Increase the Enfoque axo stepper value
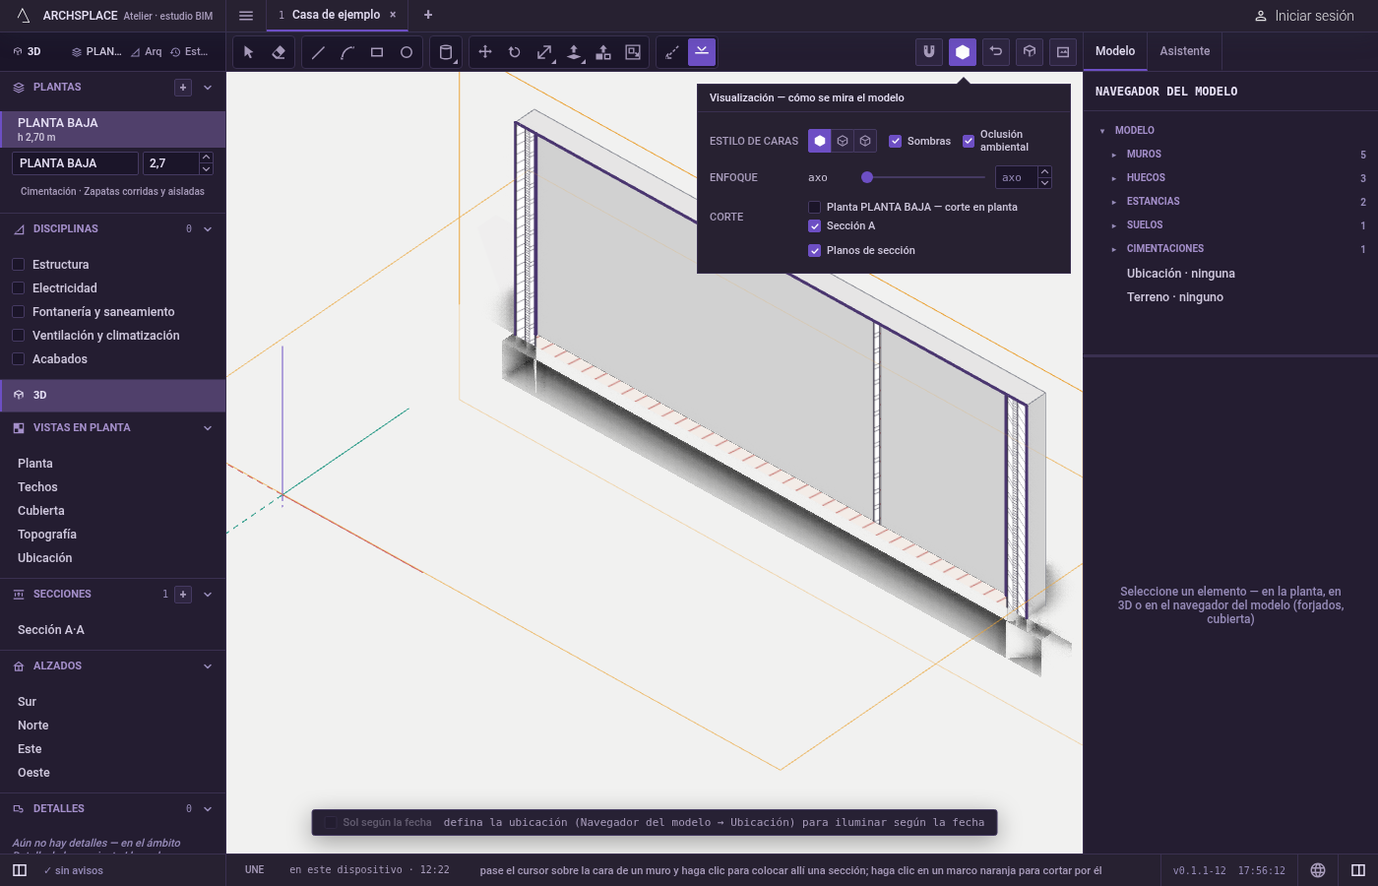Viewport: 1378px width, 886px height. [1045, 172]
